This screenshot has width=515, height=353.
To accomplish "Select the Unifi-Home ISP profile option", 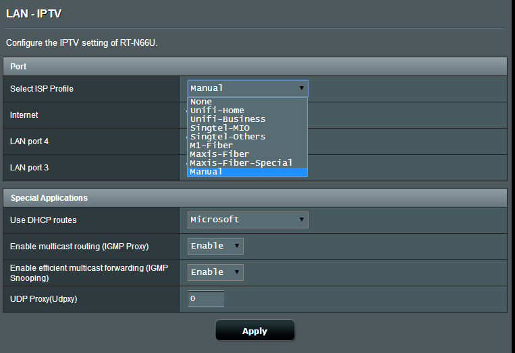I will click(247, 110).
